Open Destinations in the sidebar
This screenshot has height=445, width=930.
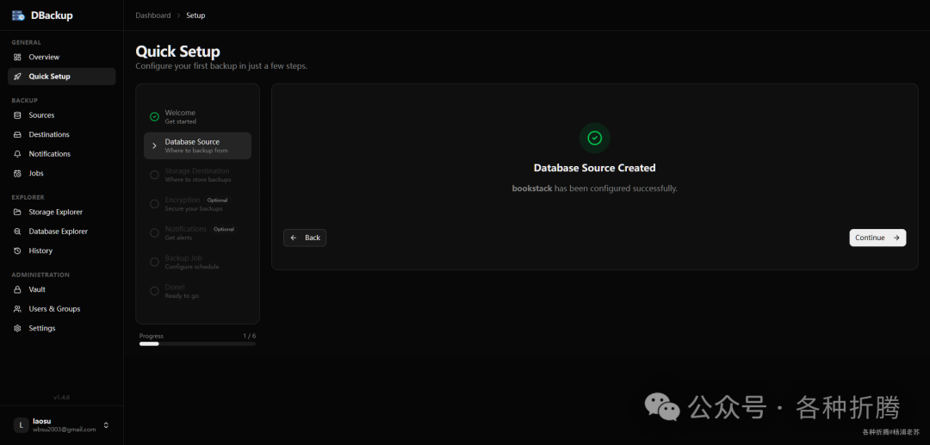[62, 134]
